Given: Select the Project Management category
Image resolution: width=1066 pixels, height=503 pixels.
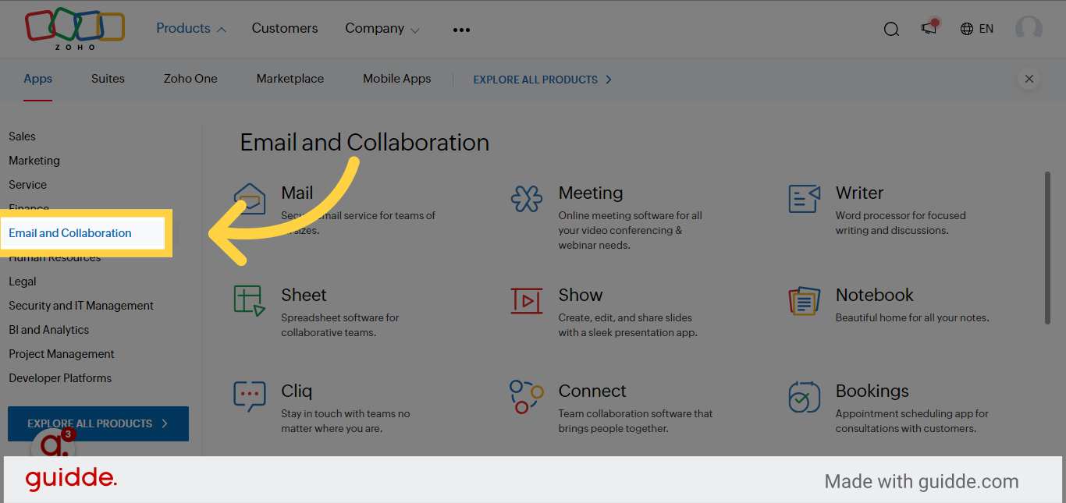Looking at the screenshot, I should tap(62, 354).
